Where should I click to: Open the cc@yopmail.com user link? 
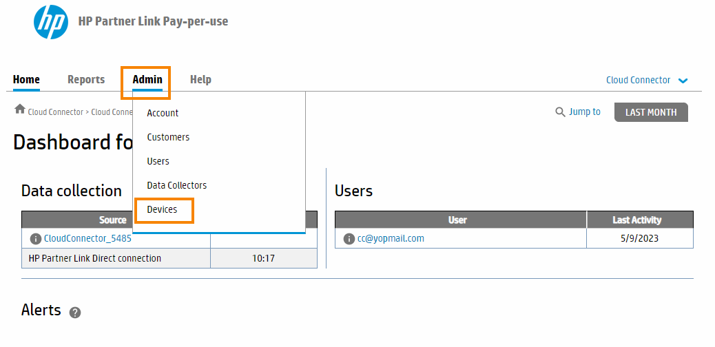(x=391, y=239)
